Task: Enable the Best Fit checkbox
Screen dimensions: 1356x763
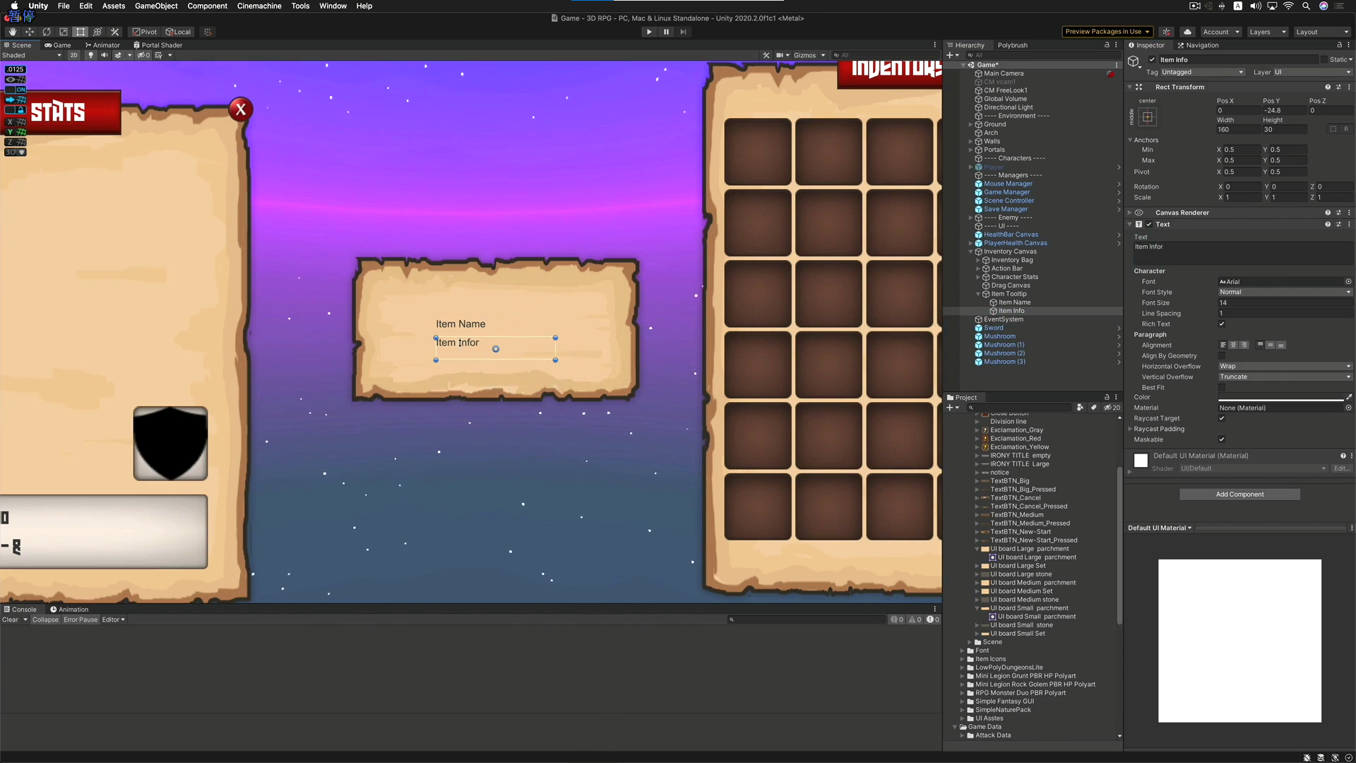Action: point(1222,387)
